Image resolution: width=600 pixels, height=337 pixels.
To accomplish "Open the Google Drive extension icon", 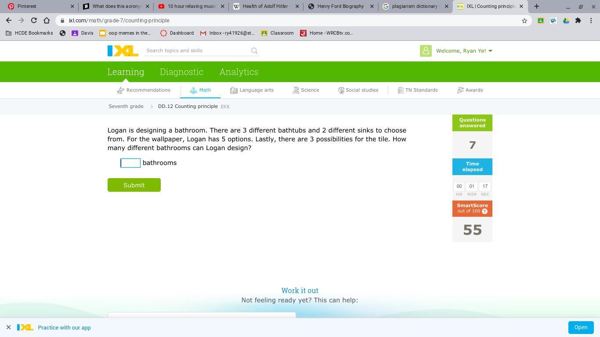I will [566, 21].
